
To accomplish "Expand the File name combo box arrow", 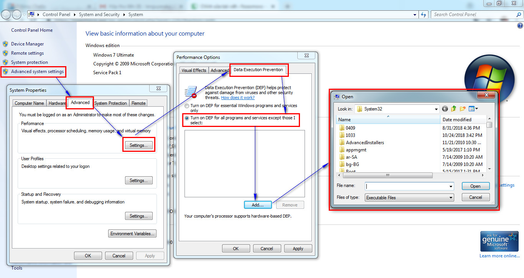I will (451, 186).
